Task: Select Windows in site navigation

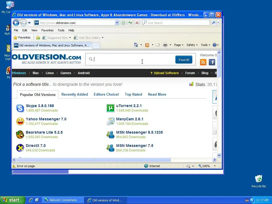Action: pyautogui.click(x=19, y=73)
